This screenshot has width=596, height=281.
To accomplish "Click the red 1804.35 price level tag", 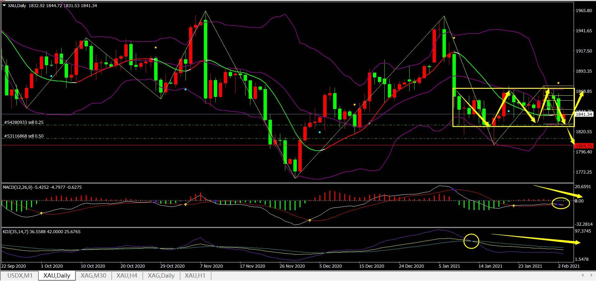I will coord(584,146).
